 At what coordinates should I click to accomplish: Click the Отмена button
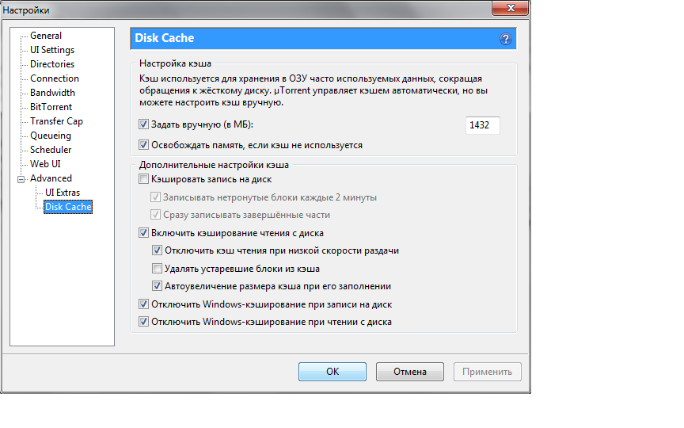point(410,372)
